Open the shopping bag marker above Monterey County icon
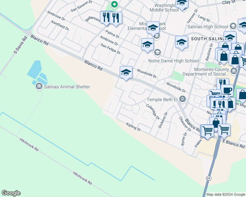This screenshot has width=246, height=197. (x=235, y=61)
